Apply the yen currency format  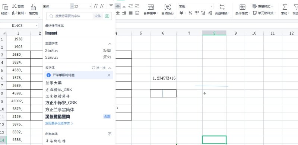[x=181, y=13]
